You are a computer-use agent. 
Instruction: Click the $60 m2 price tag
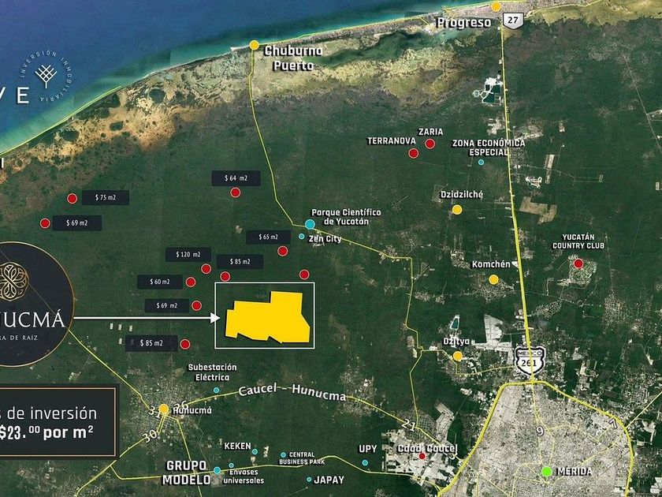(x=160, y=282)
